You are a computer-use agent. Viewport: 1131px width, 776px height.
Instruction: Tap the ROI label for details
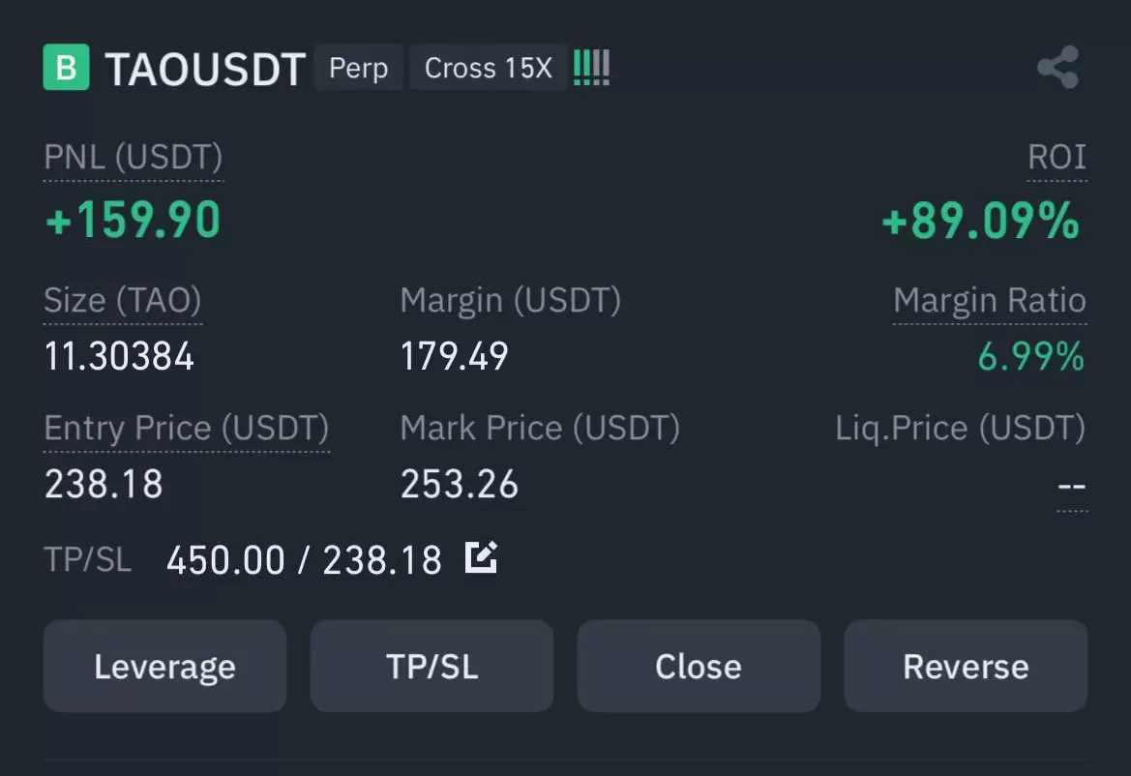[1057, 157]
